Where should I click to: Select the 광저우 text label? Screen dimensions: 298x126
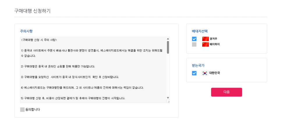tap(213, 39)
